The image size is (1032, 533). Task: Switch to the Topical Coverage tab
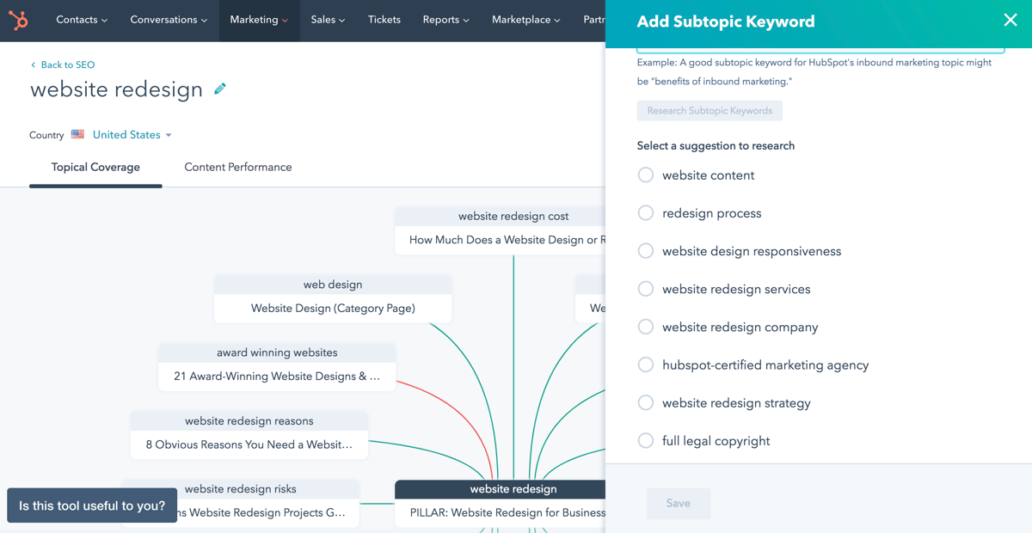pyautogui.click(x=95, y=168)
